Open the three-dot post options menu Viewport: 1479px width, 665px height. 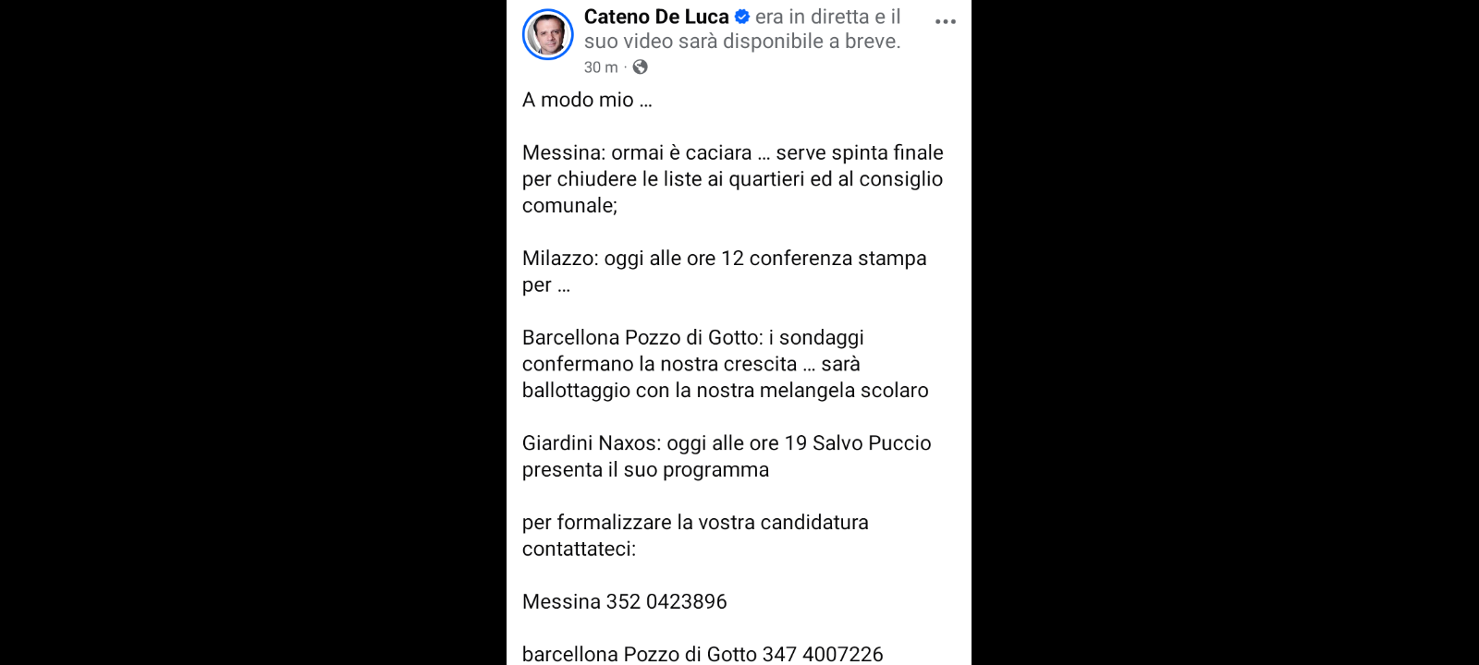coord(945,21)
